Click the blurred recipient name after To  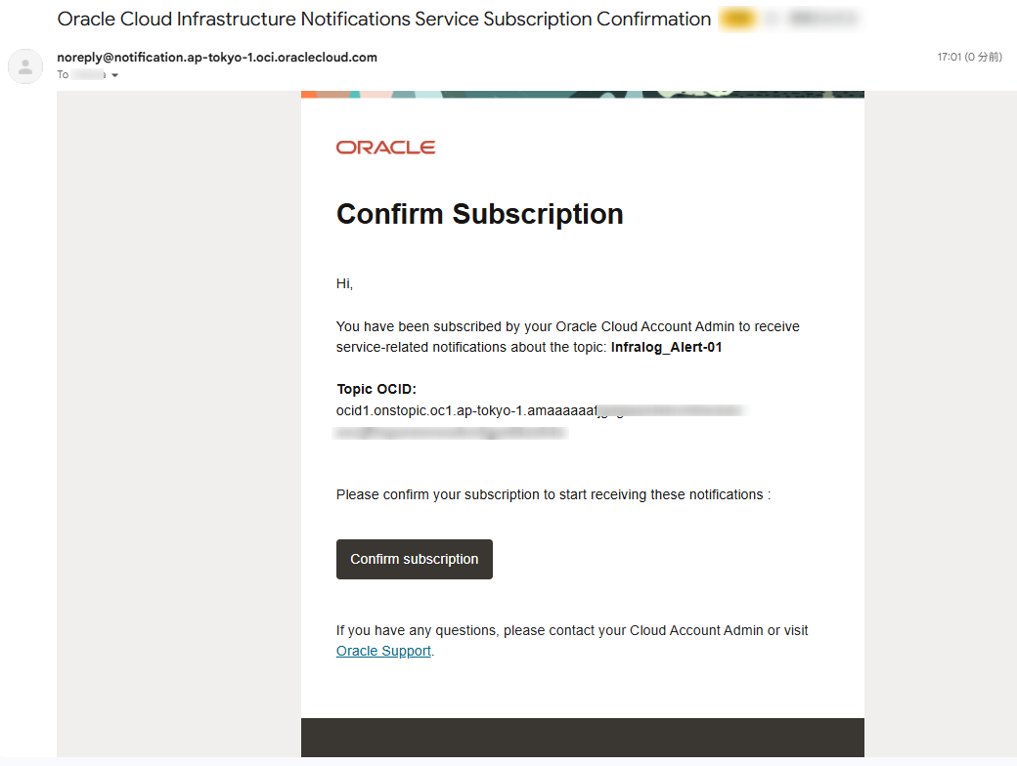point(89,75)
